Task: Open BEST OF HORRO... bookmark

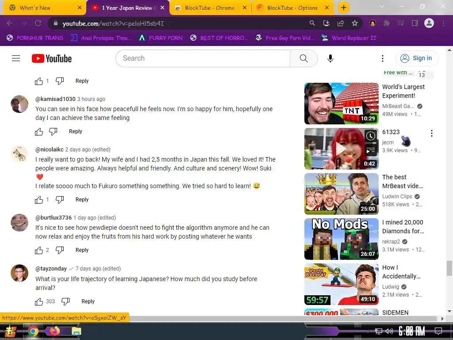Action: [219, 38]
